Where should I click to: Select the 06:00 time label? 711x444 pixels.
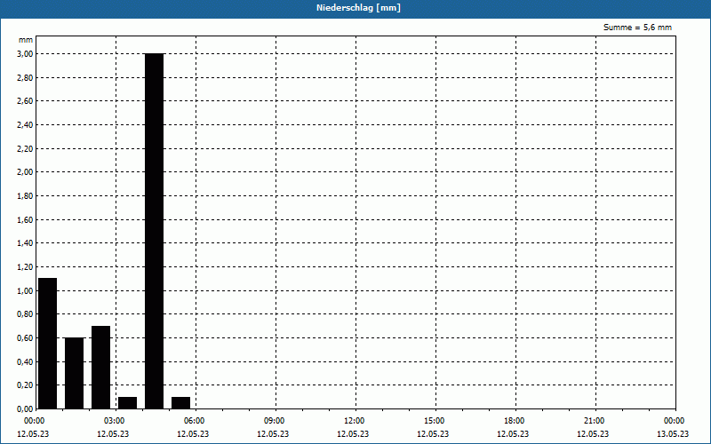coord(194,421)
